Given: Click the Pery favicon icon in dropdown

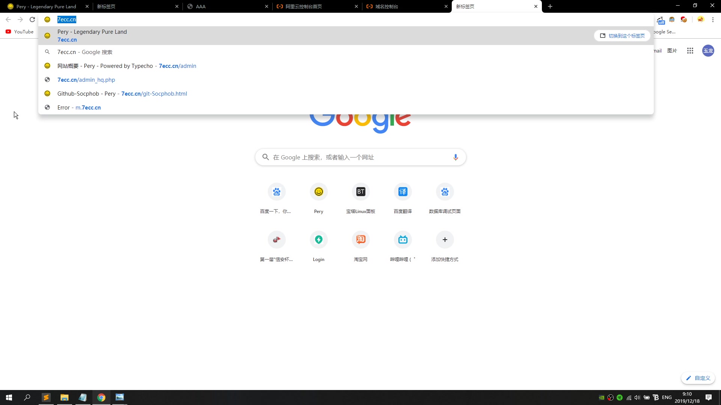Looking at the screenshot, I should click(48, 35).
